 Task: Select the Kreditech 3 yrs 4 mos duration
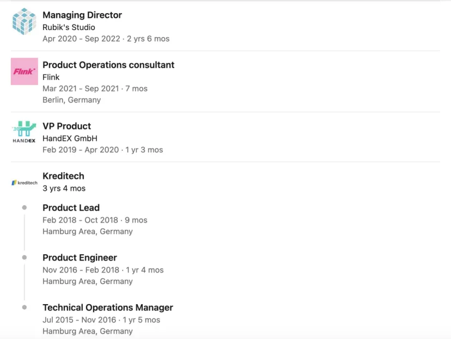[64, 188]
